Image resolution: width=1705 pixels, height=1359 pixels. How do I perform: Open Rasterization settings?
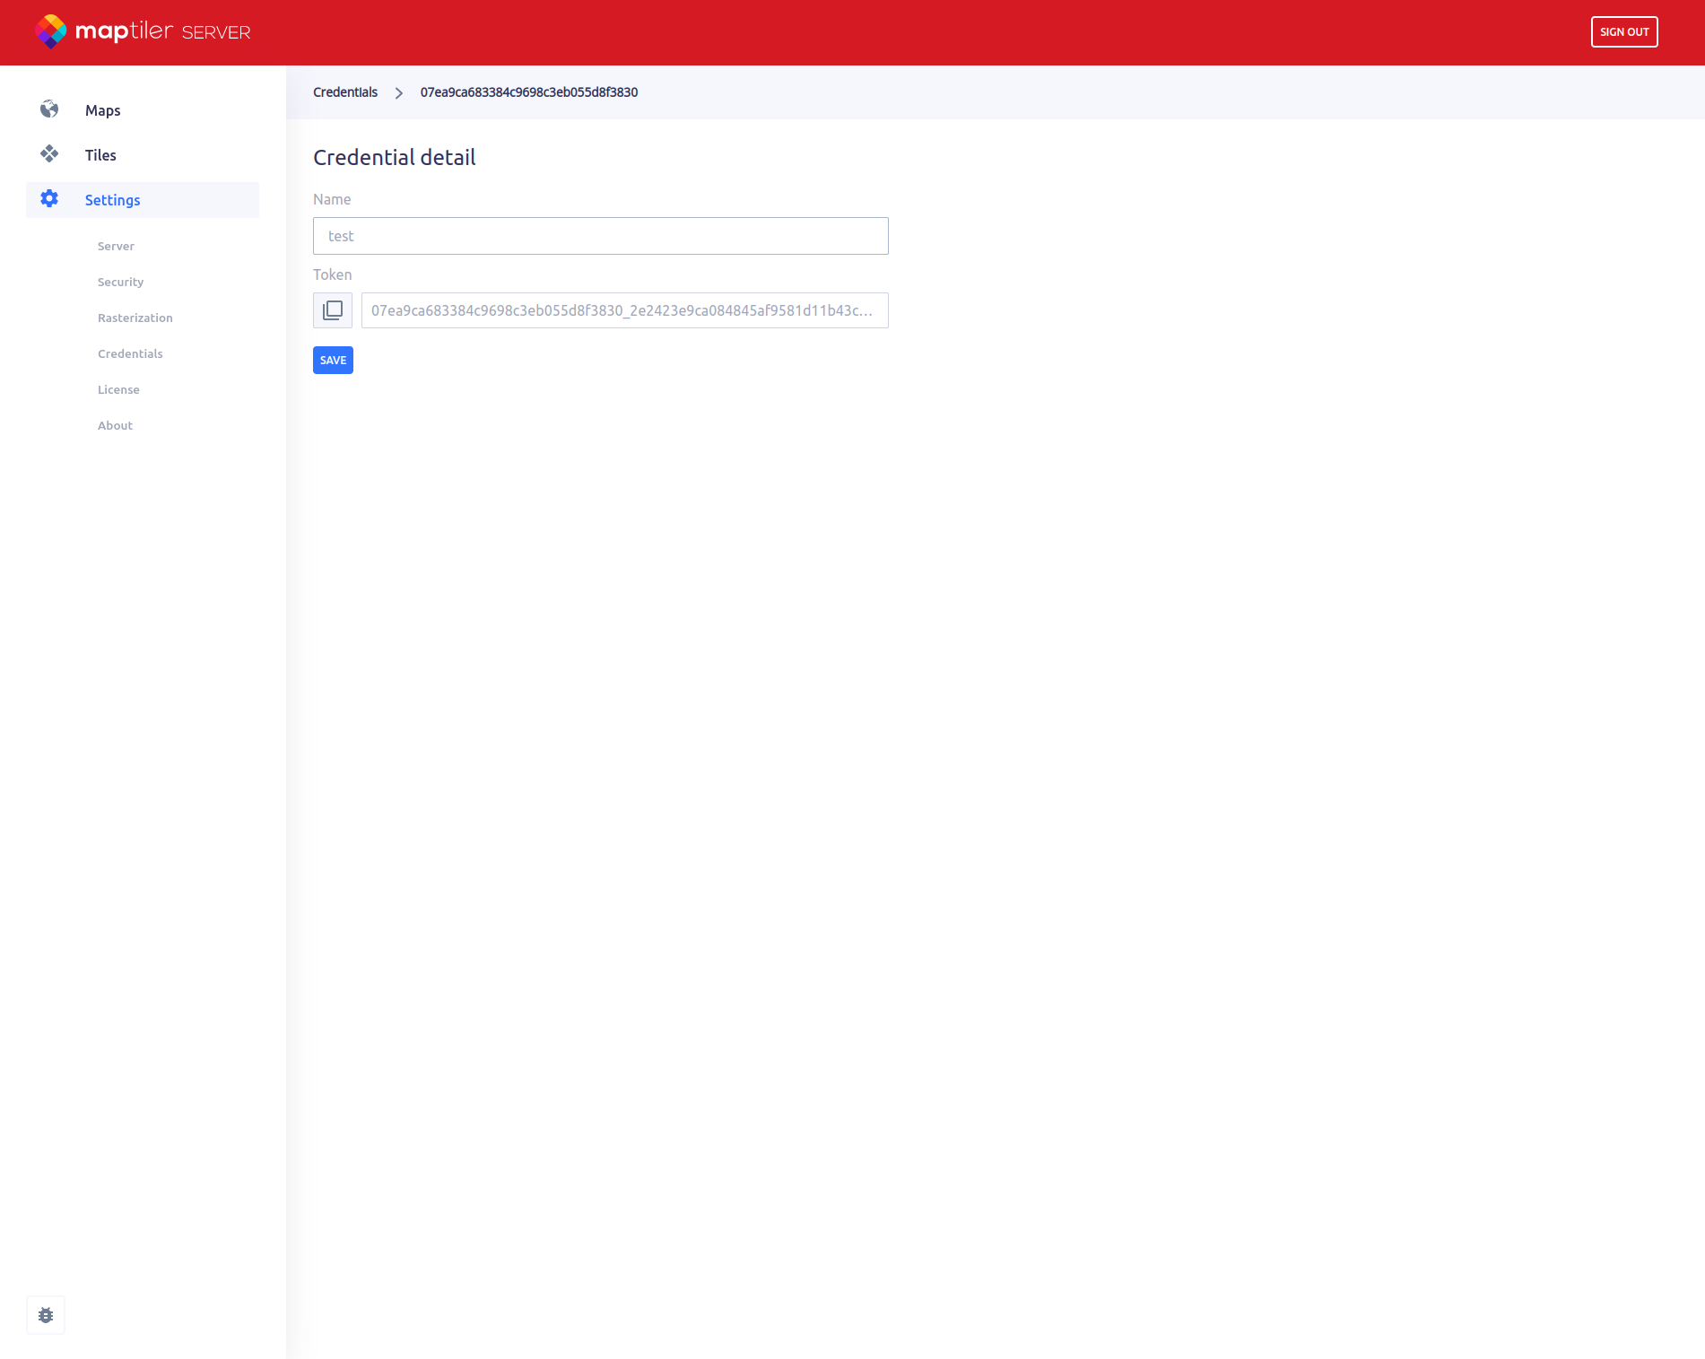[x=135, y=318]
